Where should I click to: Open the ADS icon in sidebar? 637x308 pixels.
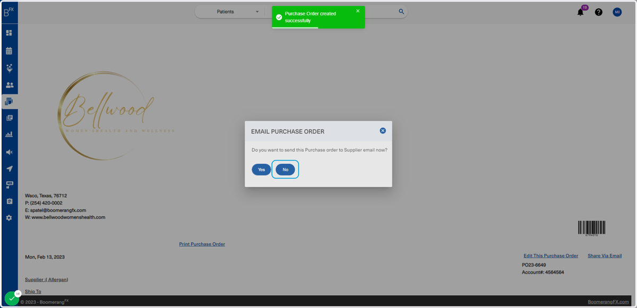click(x=9, y=185)
